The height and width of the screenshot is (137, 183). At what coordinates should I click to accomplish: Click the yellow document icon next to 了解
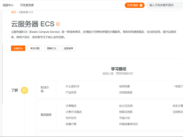pyautogui.click(x=24, y=90)
